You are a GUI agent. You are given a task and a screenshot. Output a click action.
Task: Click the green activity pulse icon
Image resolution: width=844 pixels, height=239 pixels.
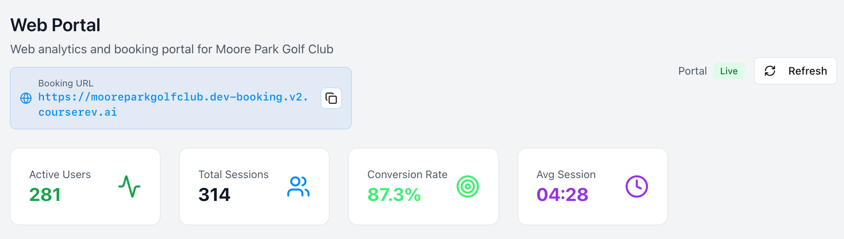(x=129, y=186)
